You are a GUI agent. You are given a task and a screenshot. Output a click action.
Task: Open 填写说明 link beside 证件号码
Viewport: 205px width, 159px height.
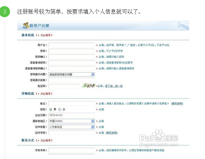pyautogui.click(x=112, y=133)
